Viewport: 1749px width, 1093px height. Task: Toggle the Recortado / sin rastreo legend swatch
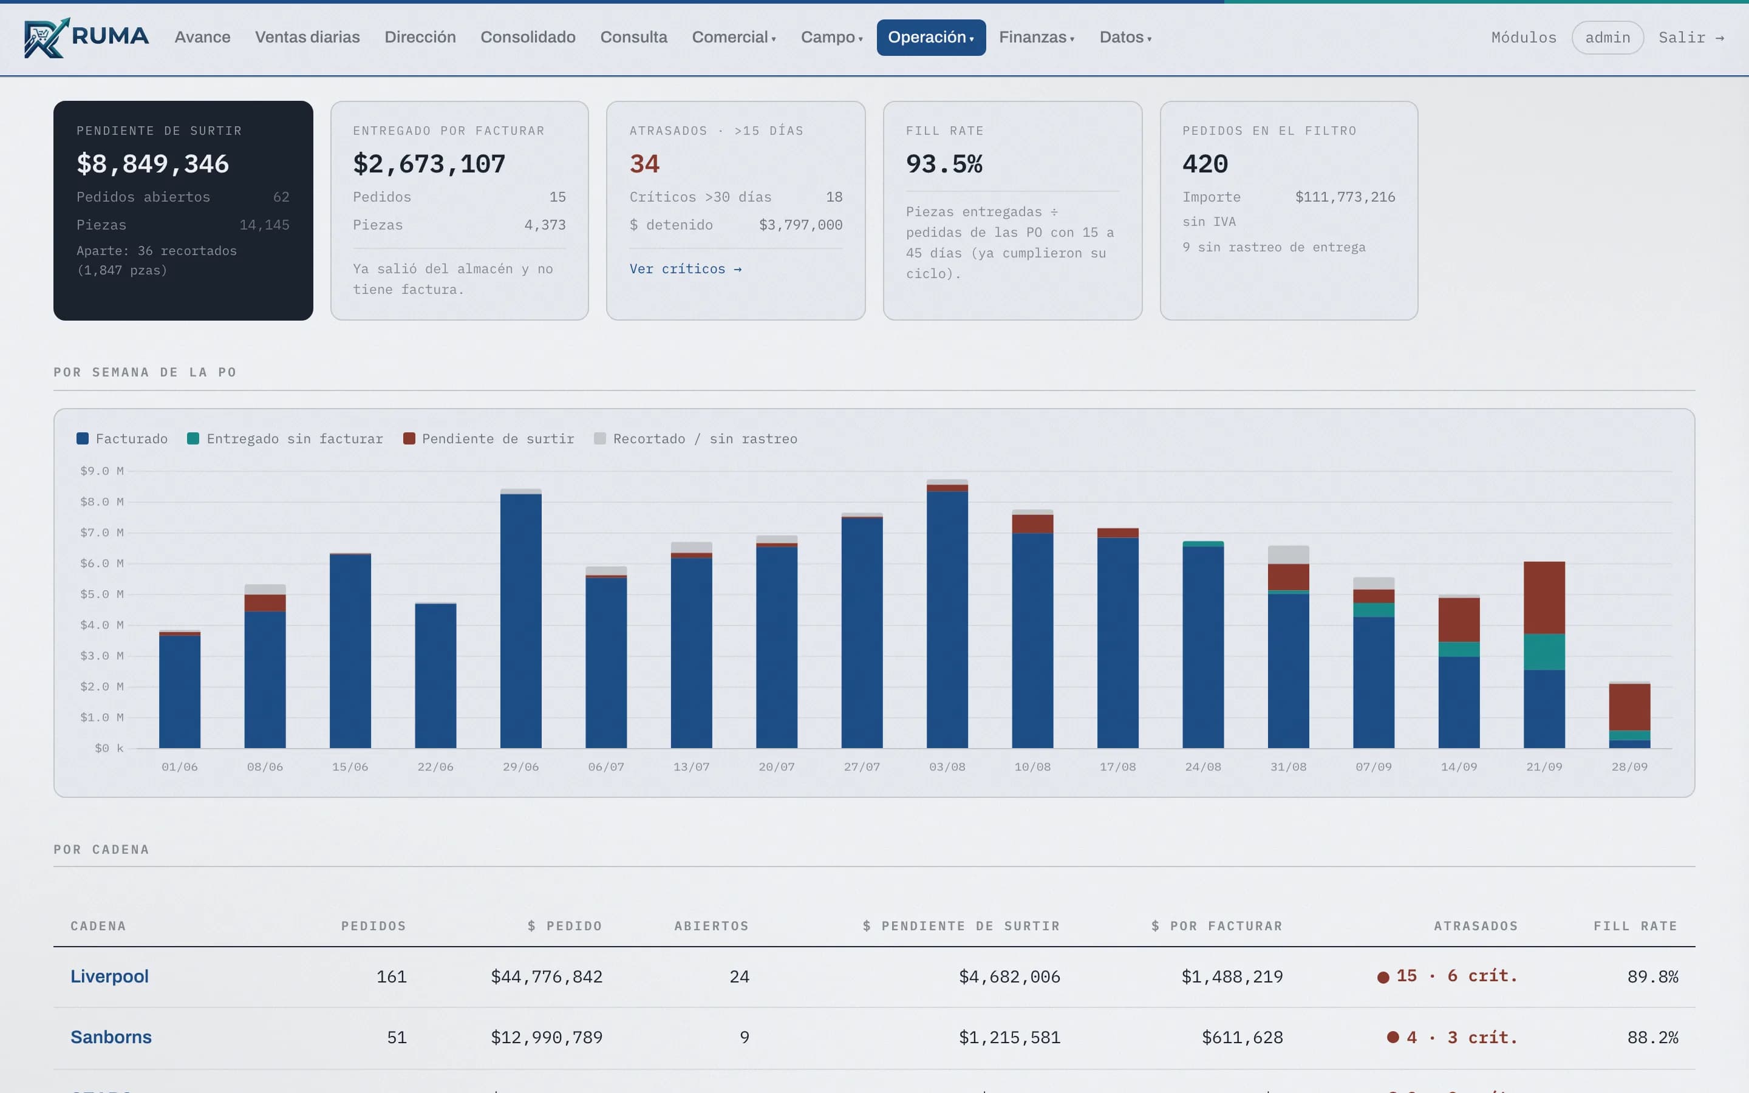point(600,439)
